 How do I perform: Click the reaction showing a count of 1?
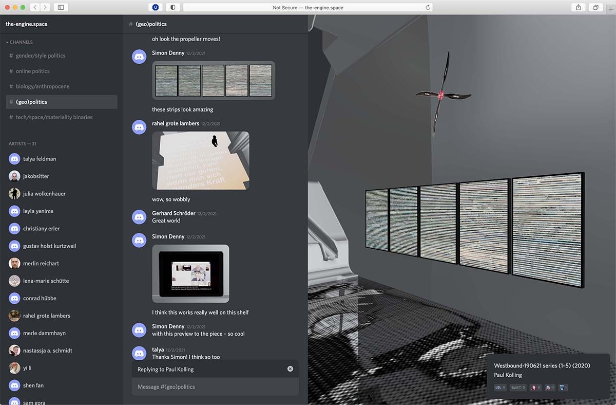pyautogui.click(x=563, y=388)
